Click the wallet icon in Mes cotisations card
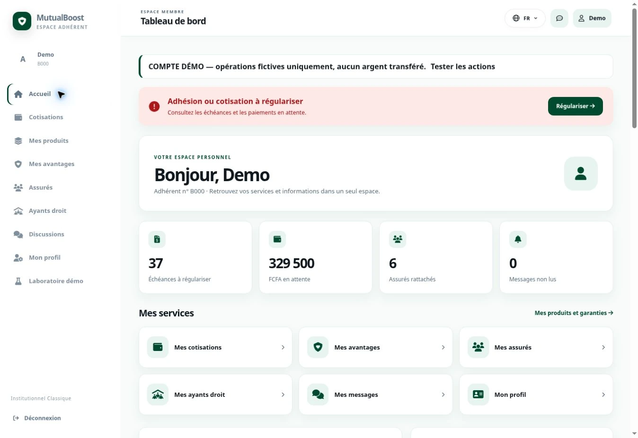The height and width of the screenshot is (438, 638). tap(158, 347)
